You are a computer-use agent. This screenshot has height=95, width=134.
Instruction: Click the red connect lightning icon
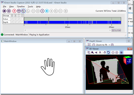point(14,11)
